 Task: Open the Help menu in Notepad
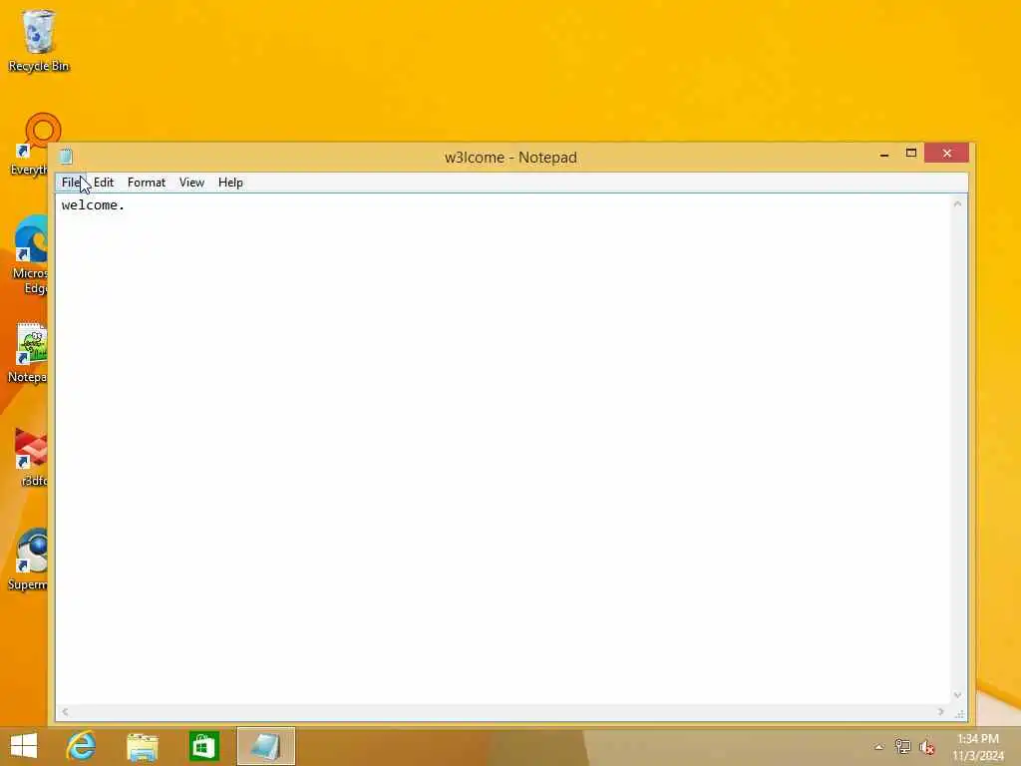pos(230,183)
